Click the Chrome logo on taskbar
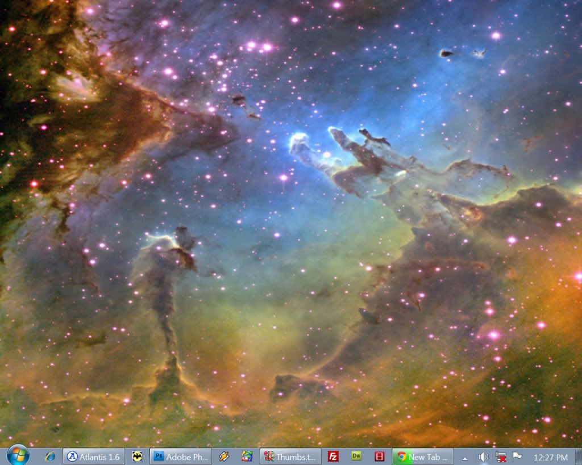 pyautogui.click(x=401, y=456)
